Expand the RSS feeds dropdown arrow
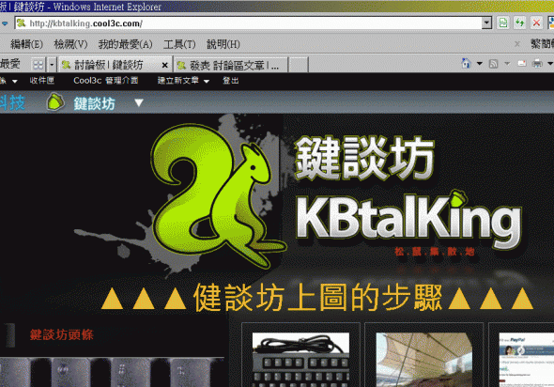 coord(507,64)
